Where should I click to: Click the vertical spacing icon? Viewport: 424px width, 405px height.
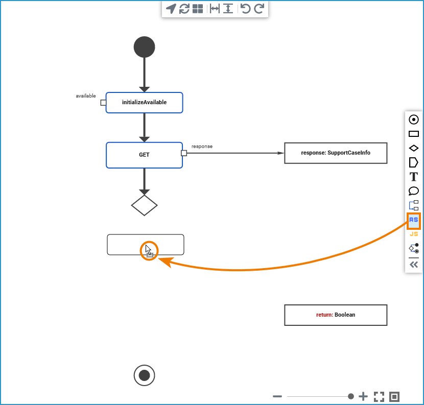point(228,9)
